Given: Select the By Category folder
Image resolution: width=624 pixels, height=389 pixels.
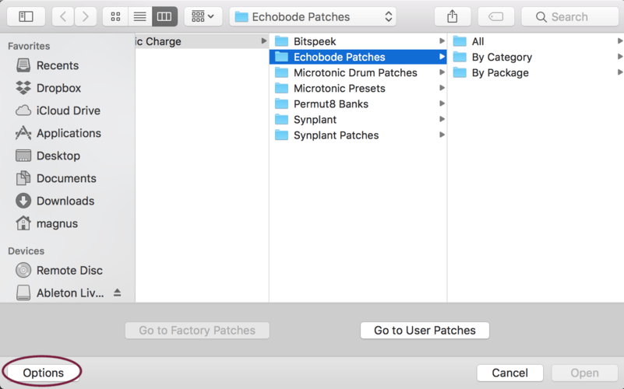Looking at the screenshot, I should (536, 57).
